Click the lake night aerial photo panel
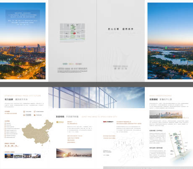 170,41
